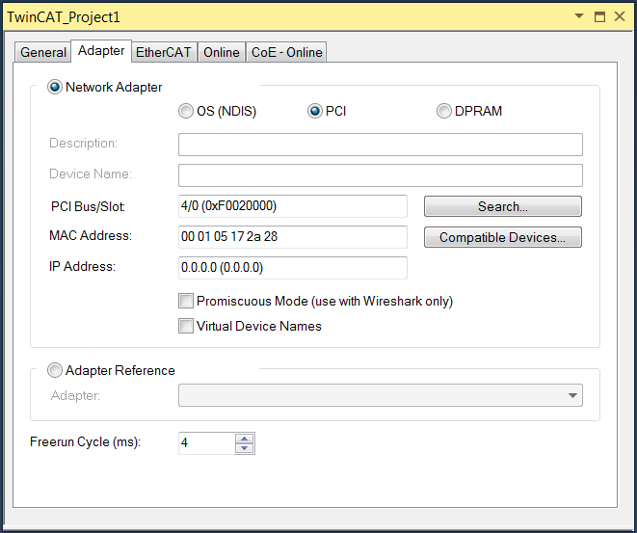Decrease Freerun Cycle with the down arrow
The height and width of the screenshot is (533, 637).
(x=245, y=448)
